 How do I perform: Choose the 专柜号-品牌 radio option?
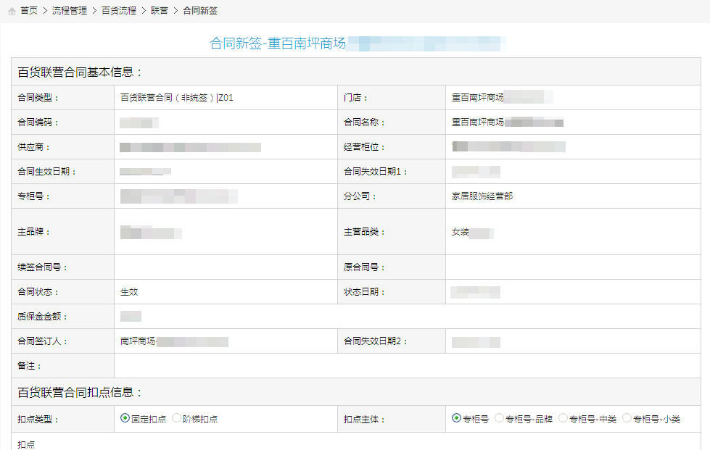[500, 418]
